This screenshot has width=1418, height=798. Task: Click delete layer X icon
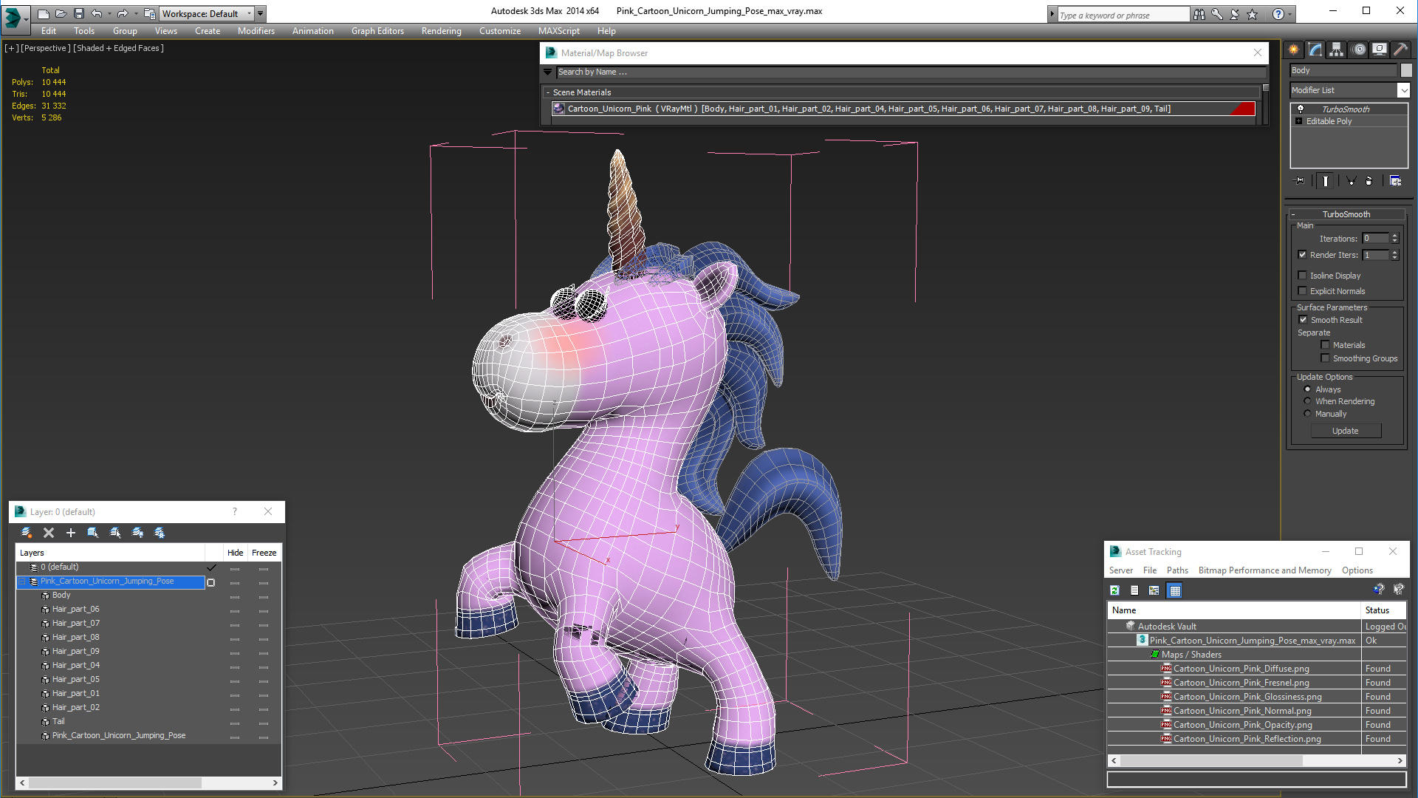coord(49,533)
